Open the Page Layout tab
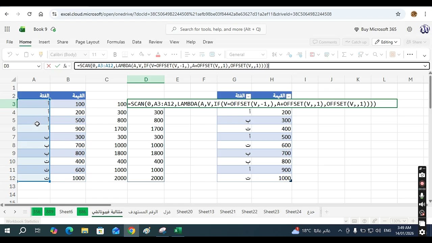The image size is (432, 243). tap(87, 42)
